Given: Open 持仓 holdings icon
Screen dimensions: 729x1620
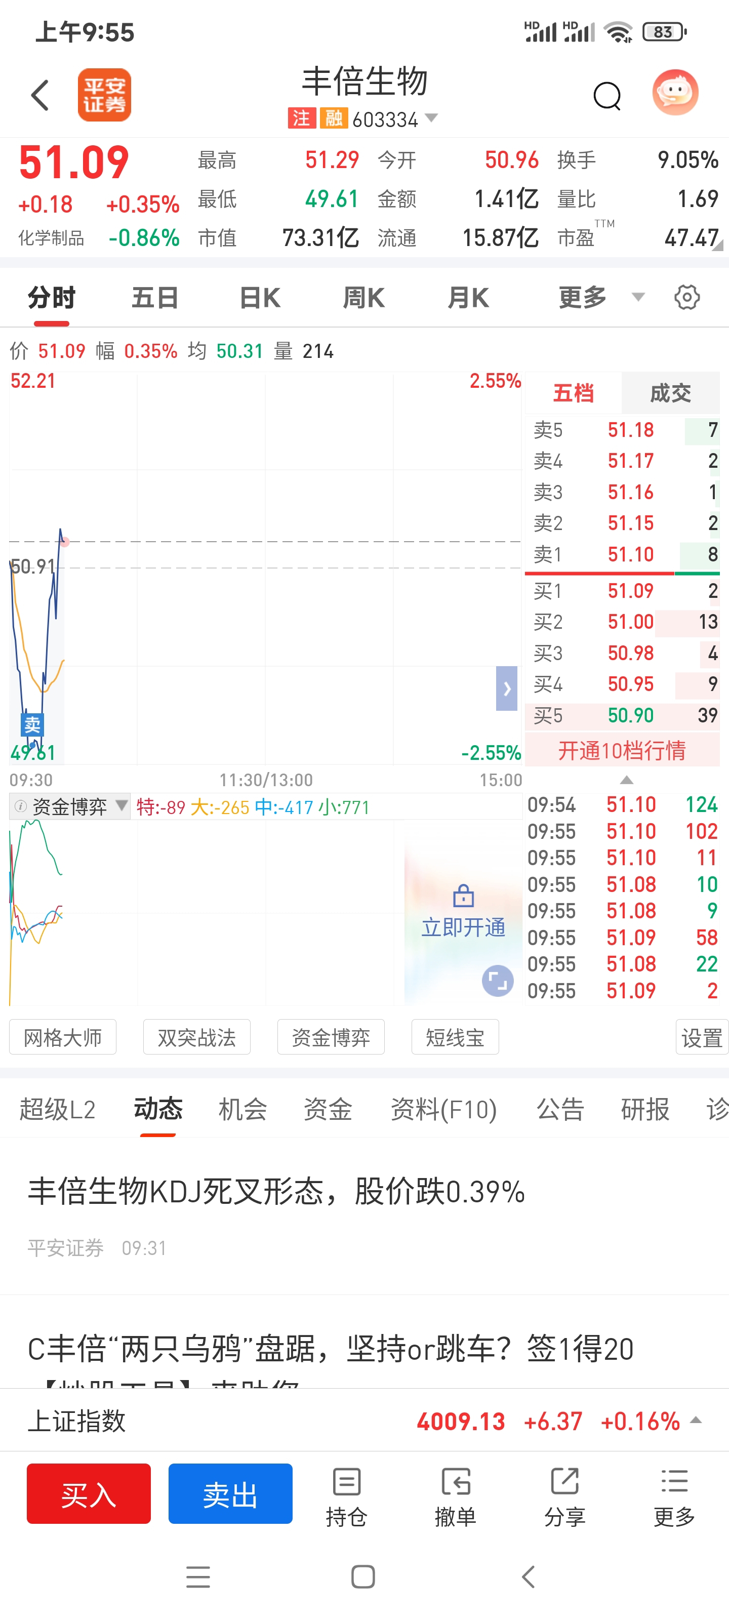Looking at the screenshot, I should pos(347,1497).
